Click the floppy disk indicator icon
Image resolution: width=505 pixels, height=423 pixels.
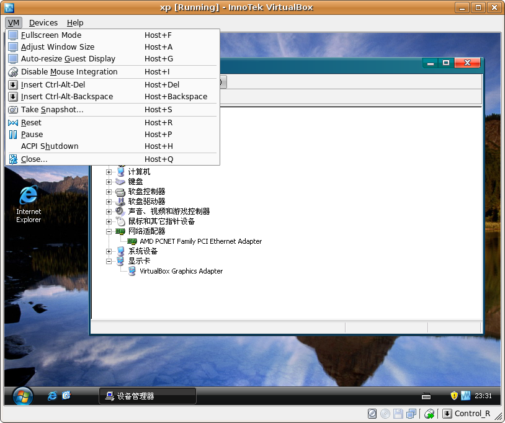click(x=398, y=414)
